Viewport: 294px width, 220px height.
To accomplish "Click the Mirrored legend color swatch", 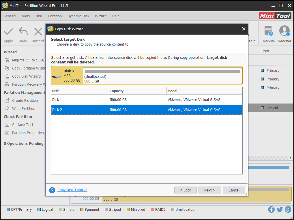I will coord(128,210).
